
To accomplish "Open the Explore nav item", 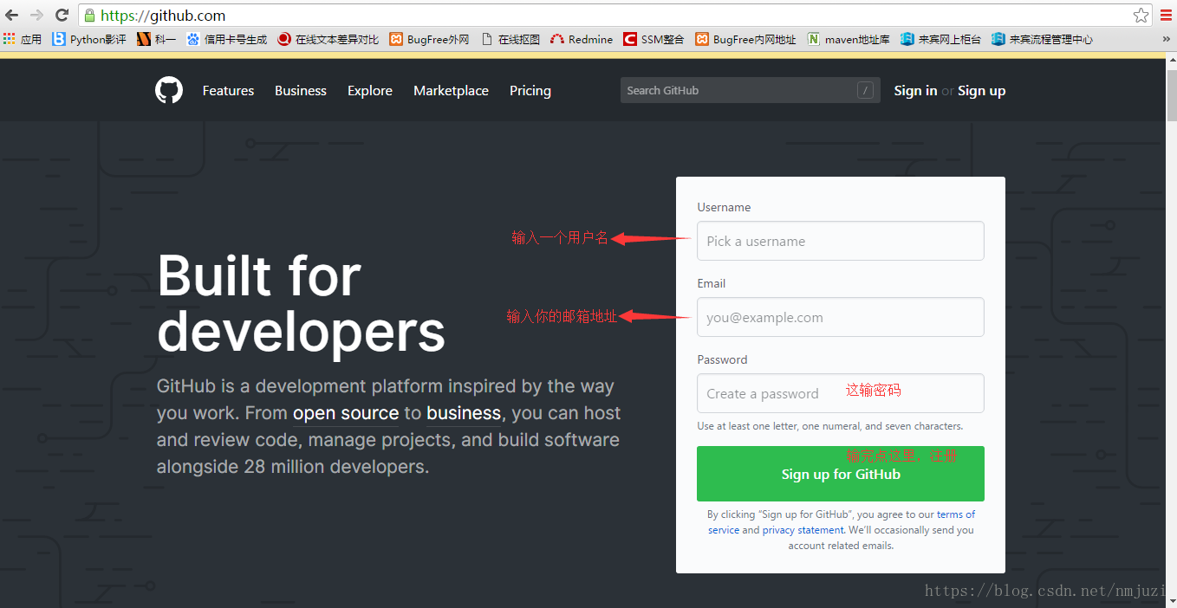I will (370, 90).
